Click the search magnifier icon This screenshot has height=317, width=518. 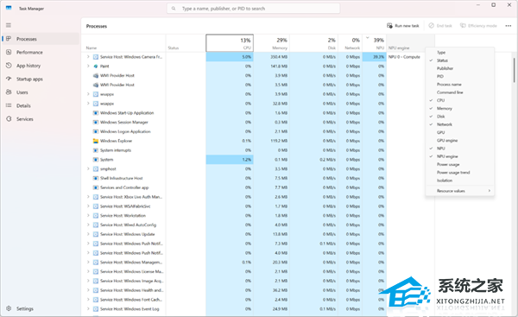click(174, 9)
